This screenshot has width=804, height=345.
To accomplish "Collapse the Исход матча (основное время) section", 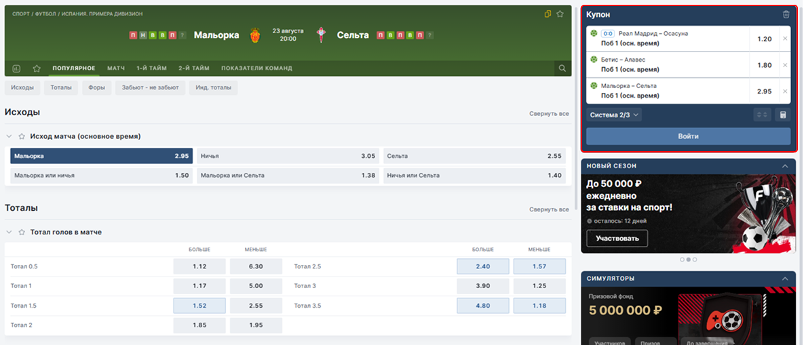I will click(9, 136).
